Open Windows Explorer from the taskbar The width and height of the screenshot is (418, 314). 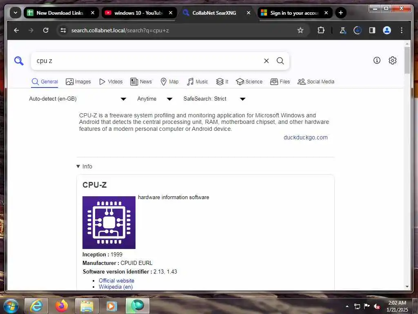tap(87, 306)
